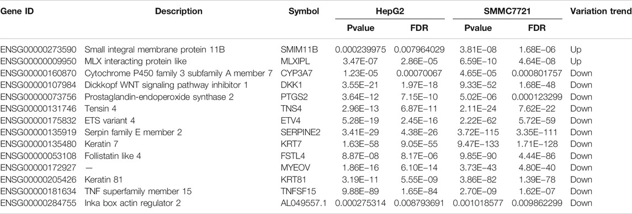Click the Variation trend header
The height and width of the screenshot is (214, 632).
[x=601, y=12]
